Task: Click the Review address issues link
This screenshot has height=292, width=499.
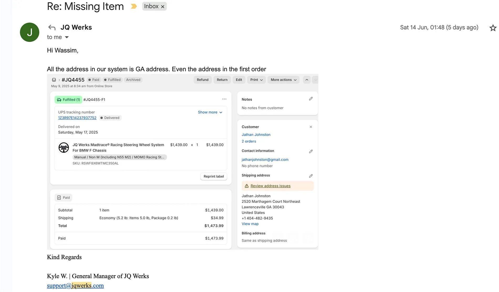Action: point(271,186)
